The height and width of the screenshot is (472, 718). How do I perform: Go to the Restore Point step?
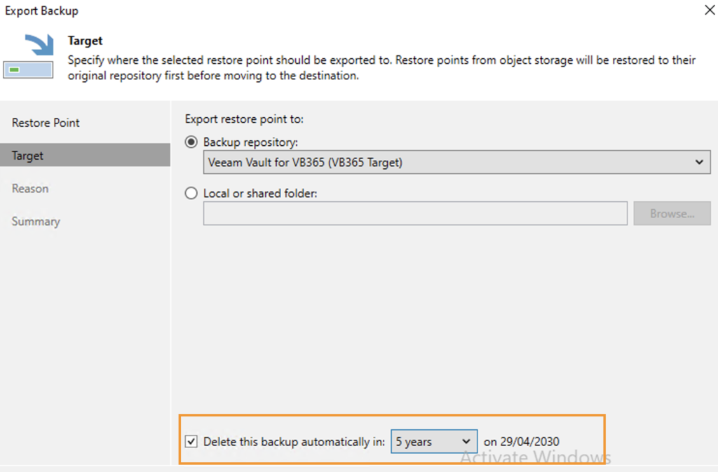[46, 123]
